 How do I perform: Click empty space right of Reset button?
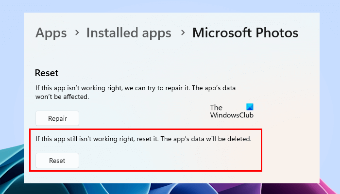[170, 160]
